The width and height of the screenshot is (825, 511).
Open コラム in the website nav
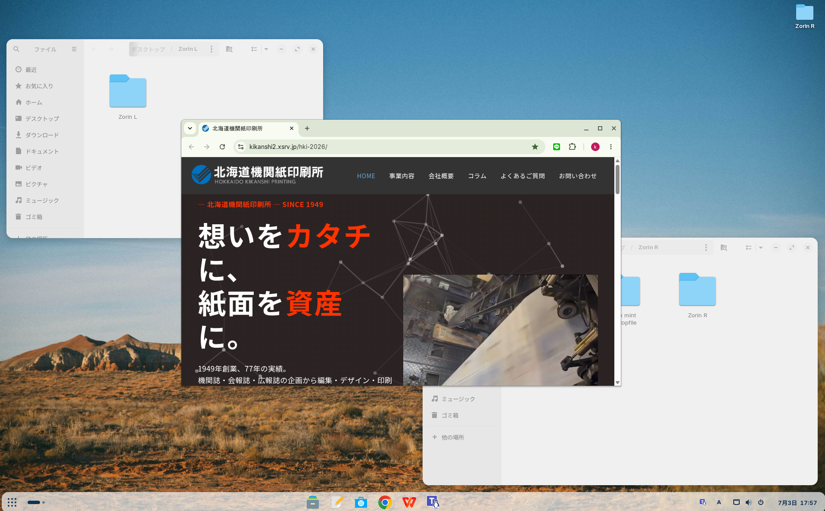click(477, 176)
